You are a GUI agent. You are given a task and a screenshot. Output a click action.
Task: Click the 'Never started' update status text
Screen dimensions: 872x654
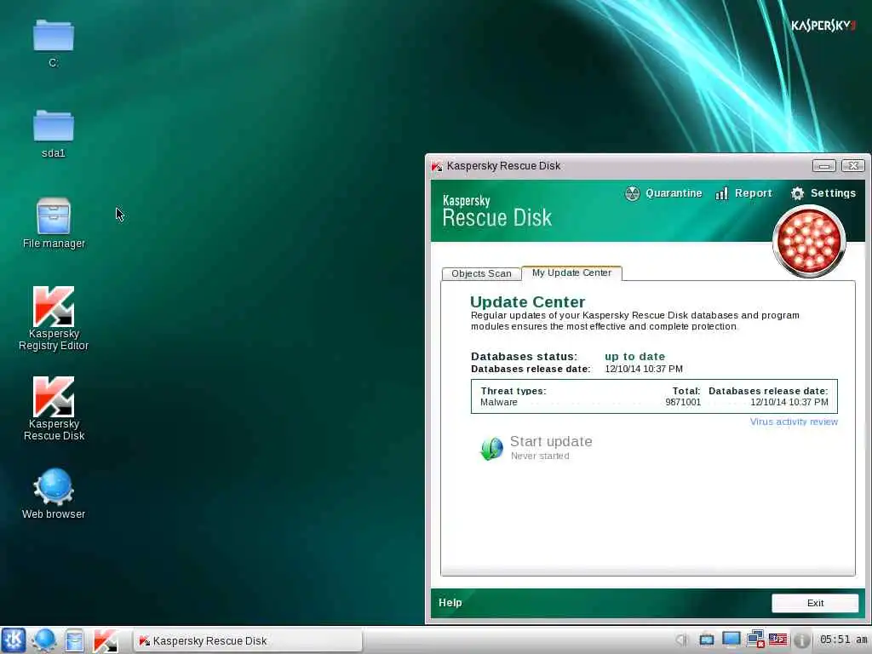click(x=540, y=456)
